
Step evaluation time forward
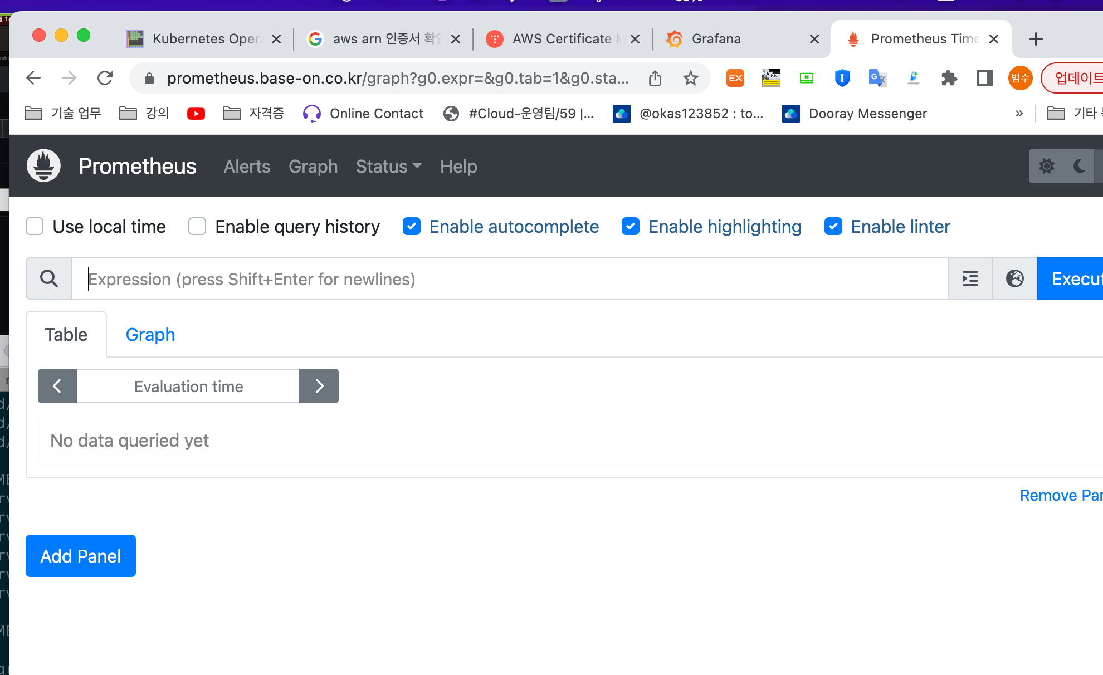[319, 386]
